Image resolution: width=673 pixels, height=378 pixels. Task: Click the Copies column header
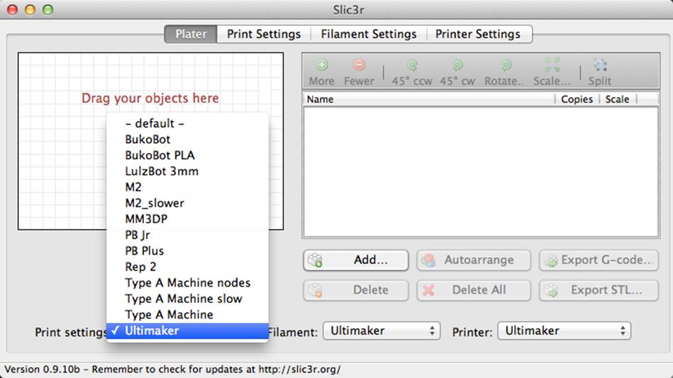pos(577,99)
